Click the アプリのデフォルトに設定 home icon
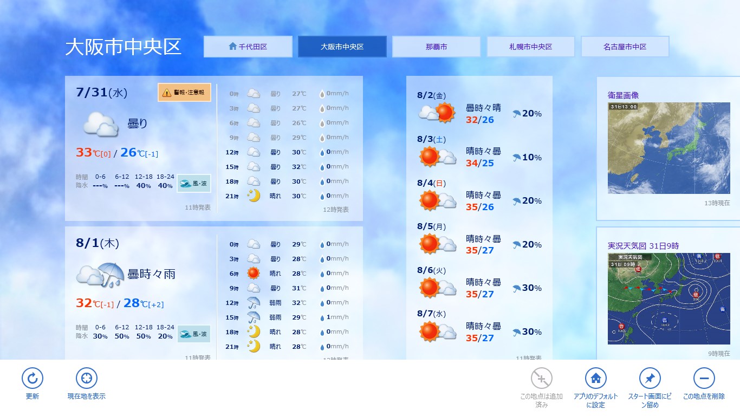 (x=596, y=378)
